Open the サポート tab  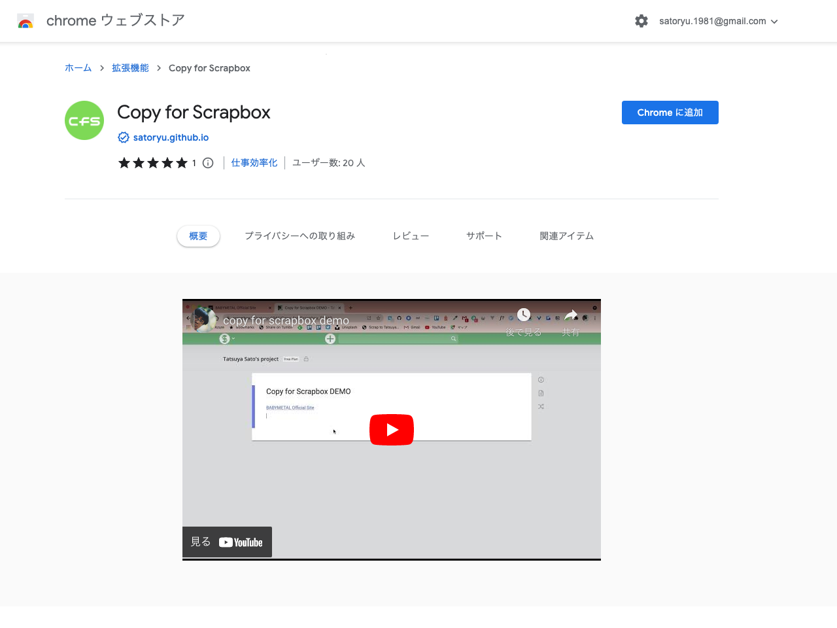click(x=484, y=236)
